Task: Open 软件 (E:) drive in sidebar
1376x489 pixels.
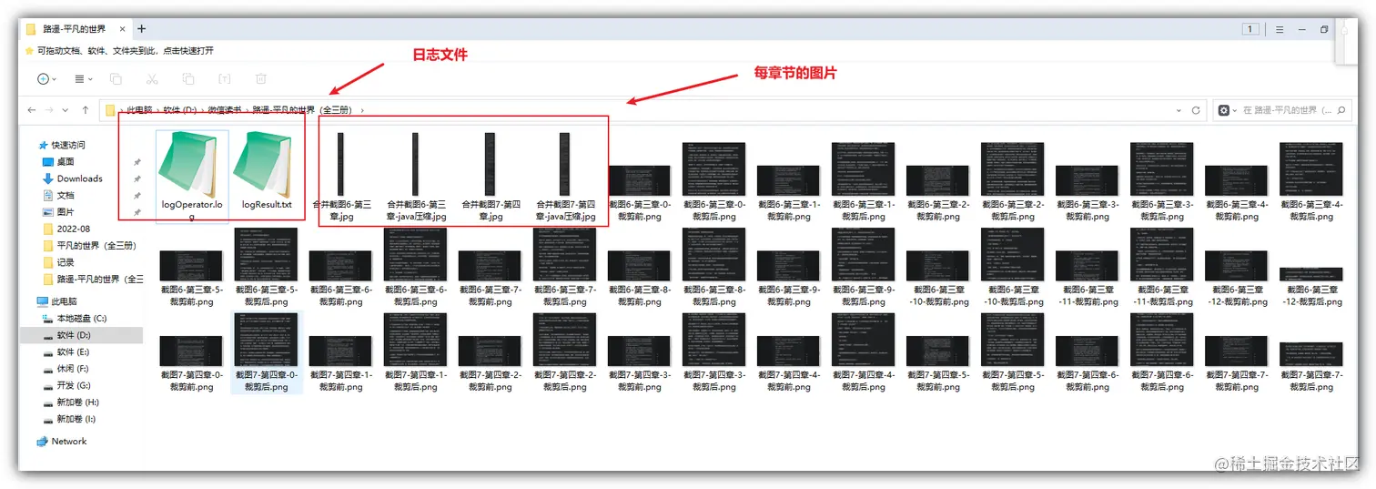Action: (66, 351)
